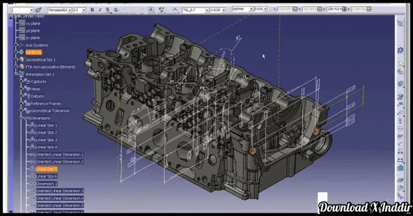Select PartBody in the specification tree

[33, 52]
